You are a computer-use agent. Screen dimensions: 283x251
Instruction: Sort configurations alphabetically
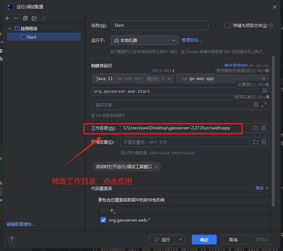43,18
